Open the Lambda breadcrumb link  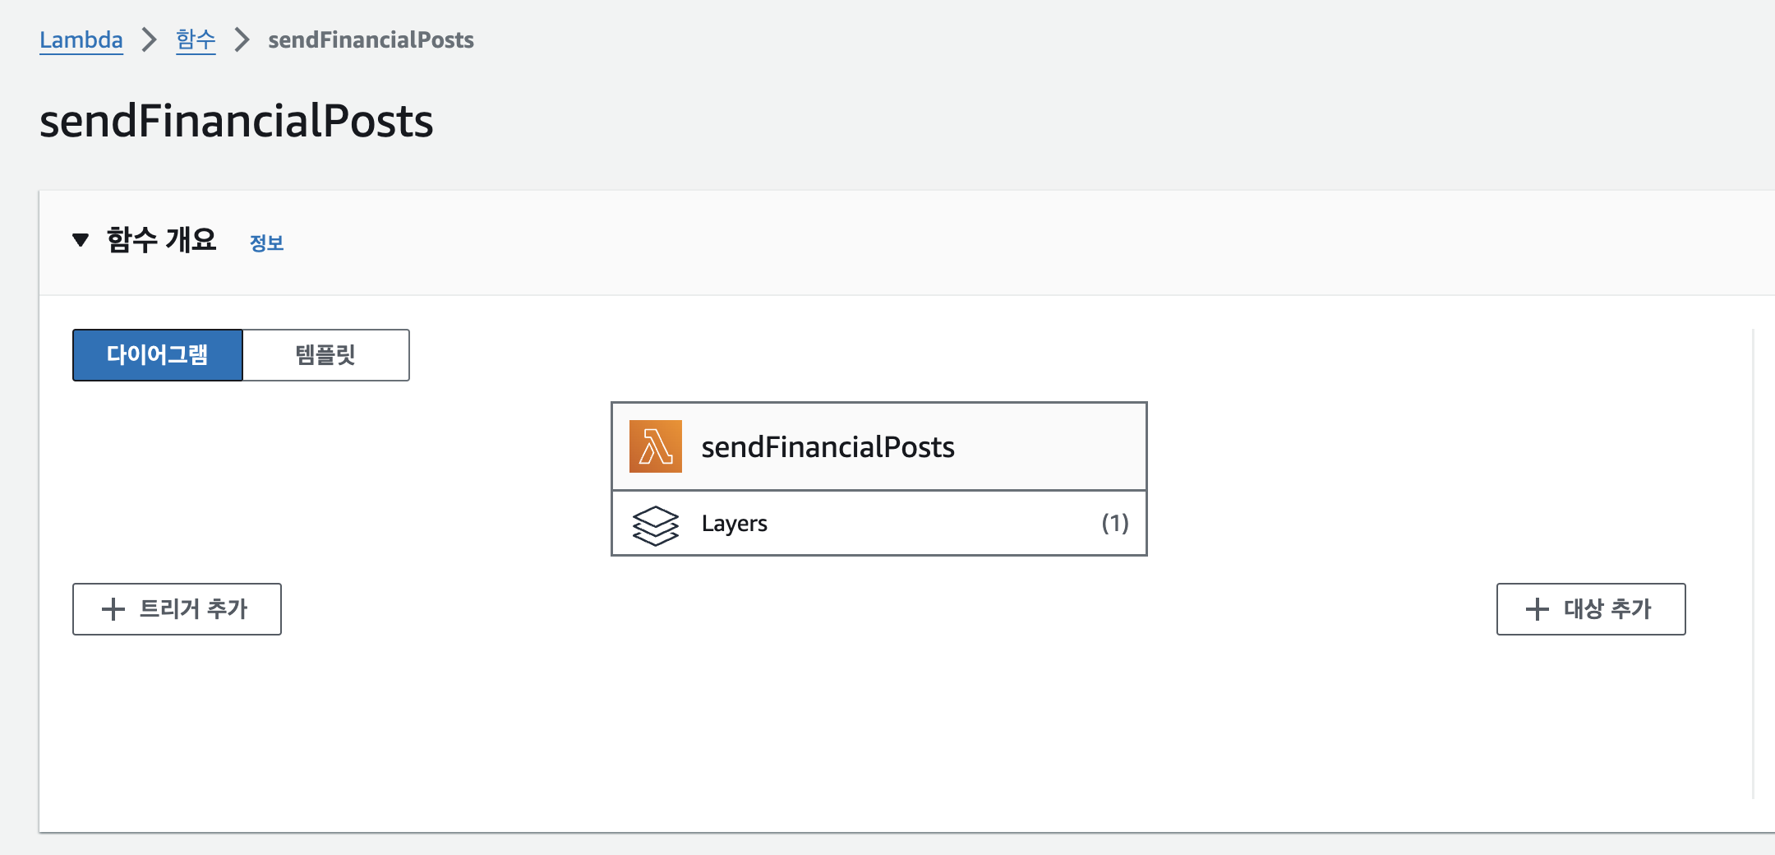[81, 39]
